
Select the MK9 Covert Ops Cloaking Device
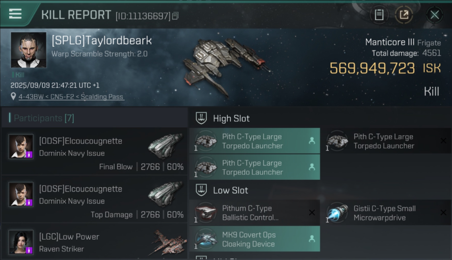coord(255,239)
